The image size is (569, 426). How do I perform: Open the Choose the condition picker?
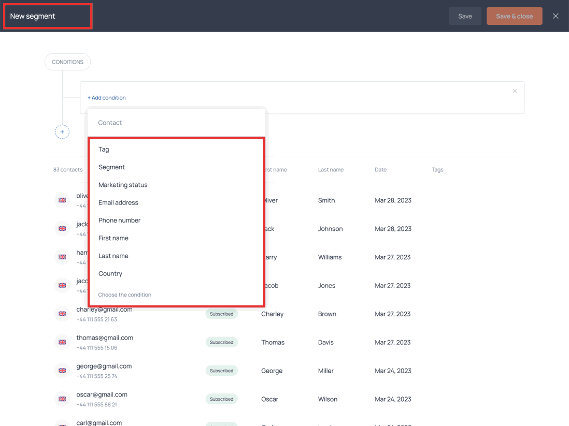point(124,295)
